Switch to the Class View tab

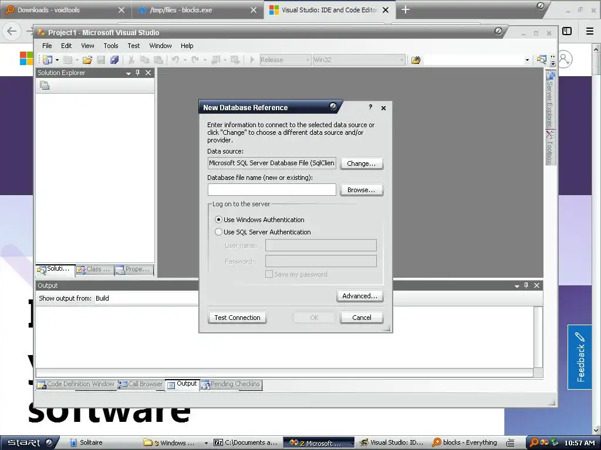pyautogui.click(x=94, y=270)
